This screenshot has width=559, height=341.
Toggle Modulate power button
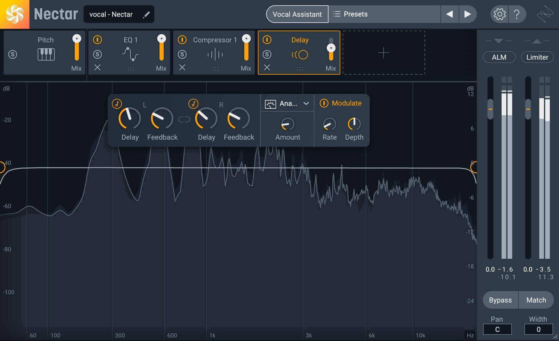[324, 103]
